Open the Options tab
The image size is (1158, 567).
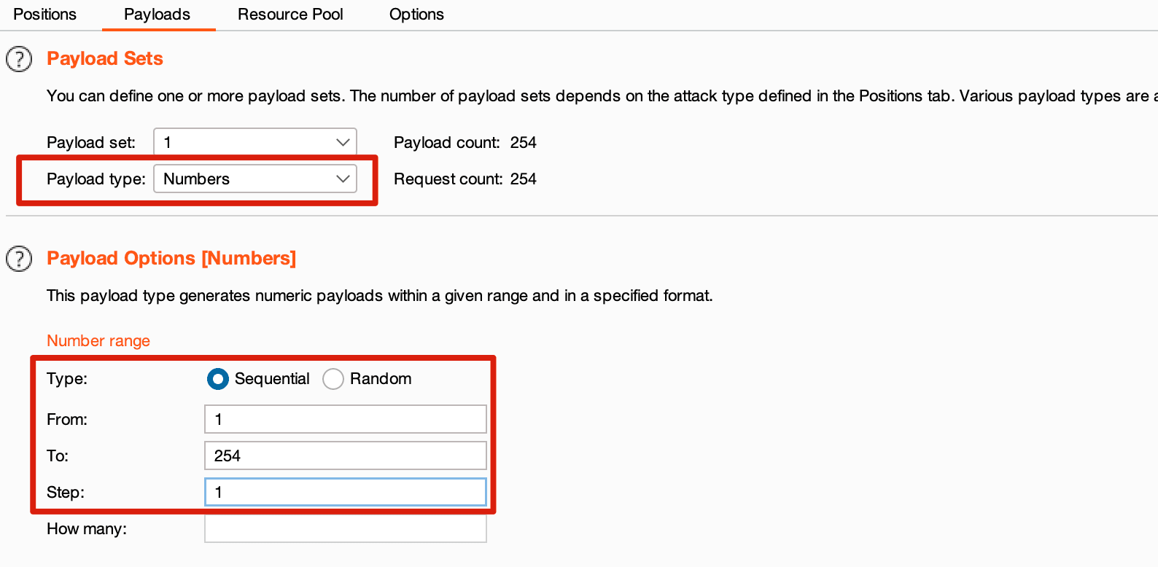point(416,15)
